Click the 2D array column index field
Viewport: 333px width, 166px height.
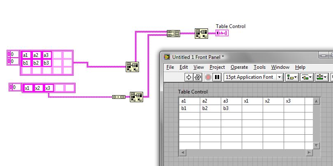[14, 61]
